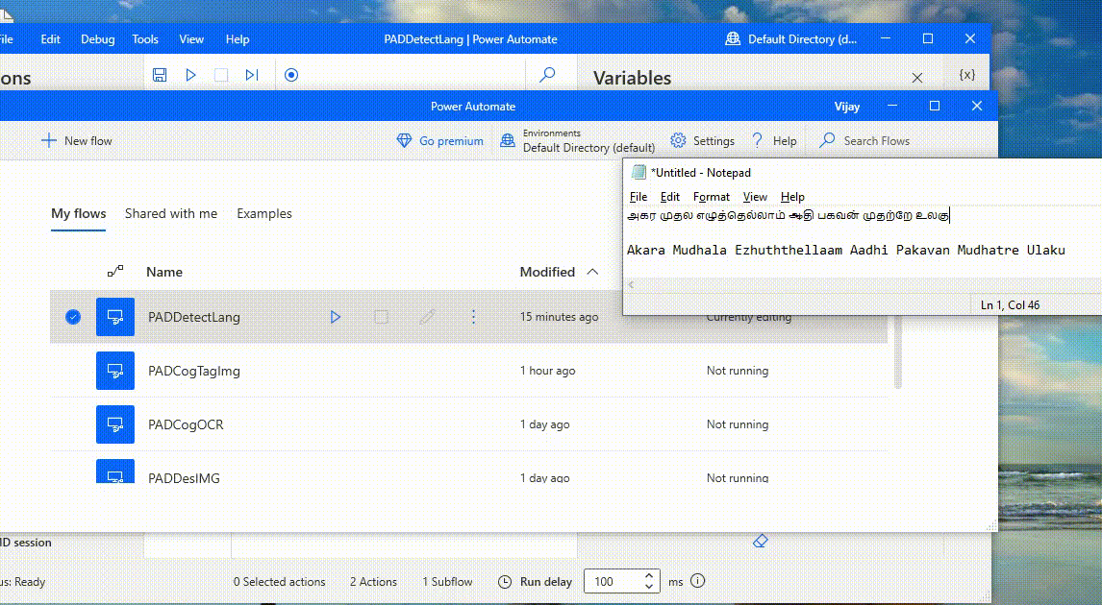Open Vijay account in console title bar

(847, 107)
